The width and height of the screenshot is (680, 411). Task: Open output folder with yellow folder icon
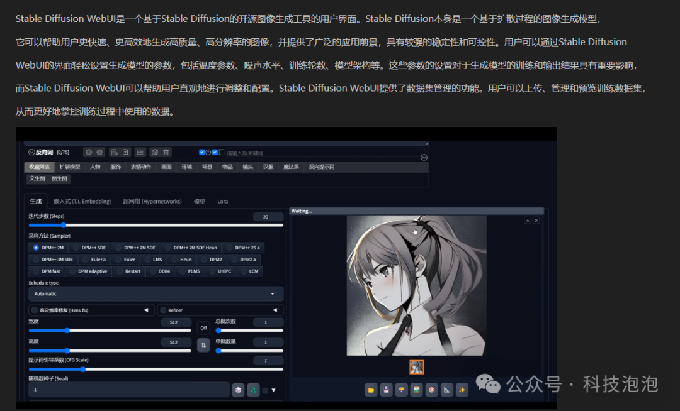pos(371,390)
